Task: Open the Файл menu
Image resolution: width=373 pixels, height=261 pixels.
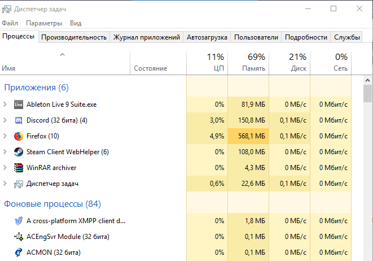Action: (10, 23)
